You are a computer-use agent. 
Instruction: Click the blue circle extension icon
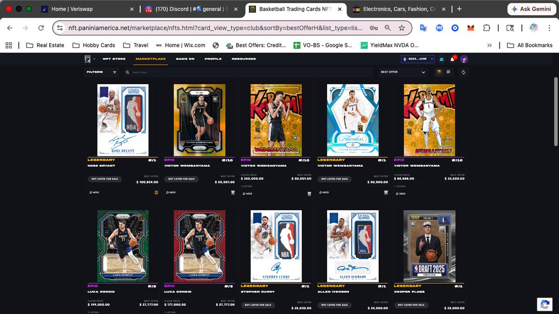click(x=455, y=28)
